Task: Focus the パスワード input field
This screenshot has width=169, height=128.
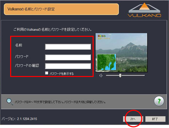Action: click(x=68, y=57)
